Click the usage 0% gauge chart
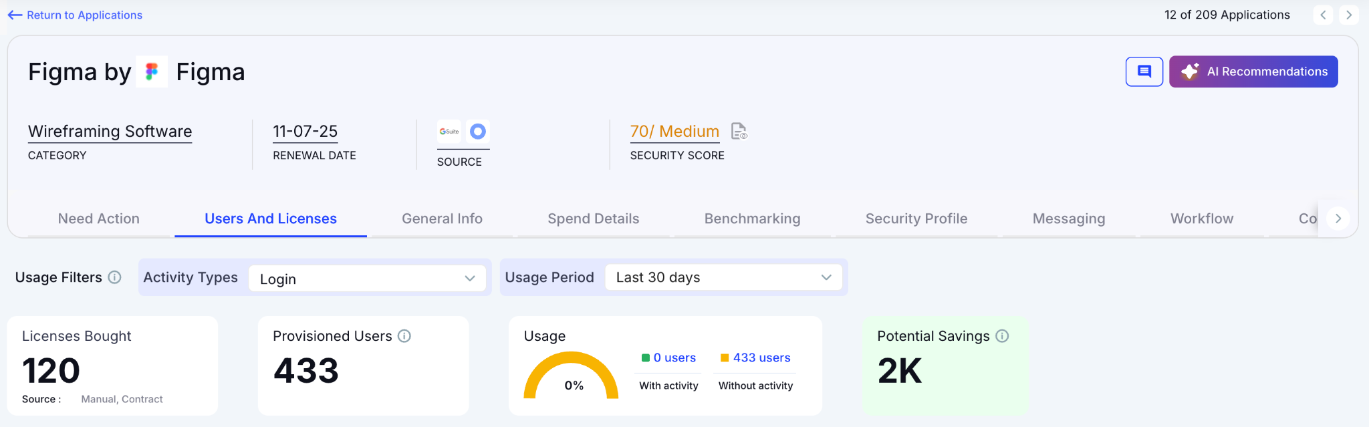 [x=572, y=375]
